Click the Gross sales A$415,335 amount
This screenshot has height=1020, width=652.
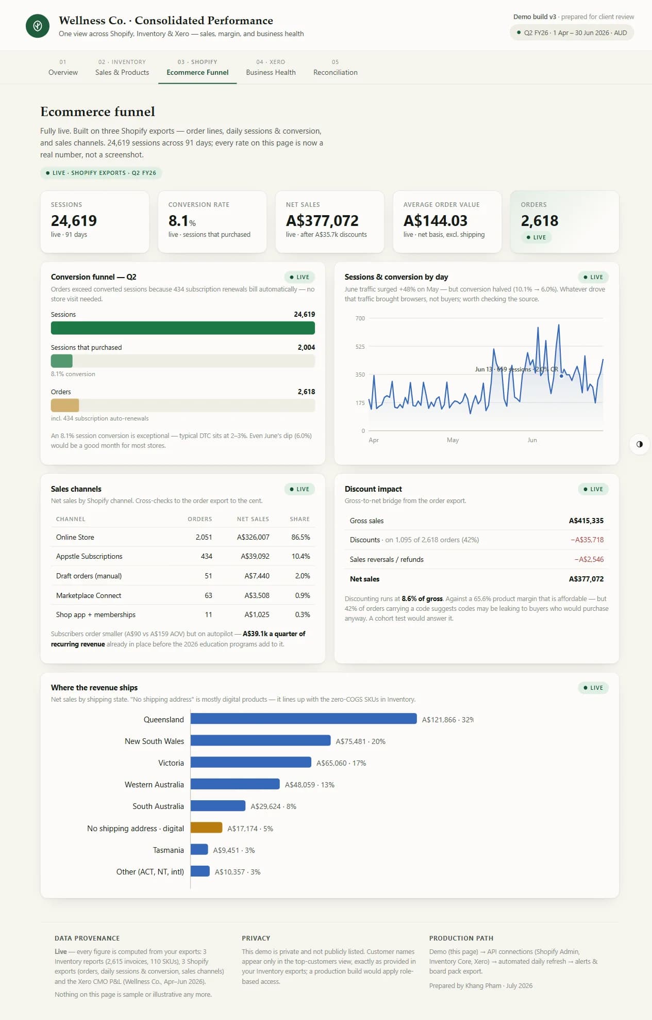click(x=586, y=521)
